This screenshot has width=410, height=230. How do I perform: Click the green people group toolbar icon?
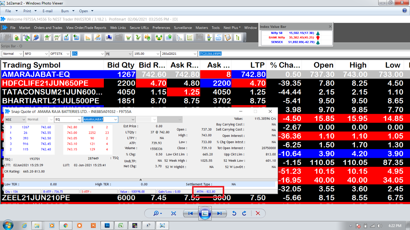160,37
